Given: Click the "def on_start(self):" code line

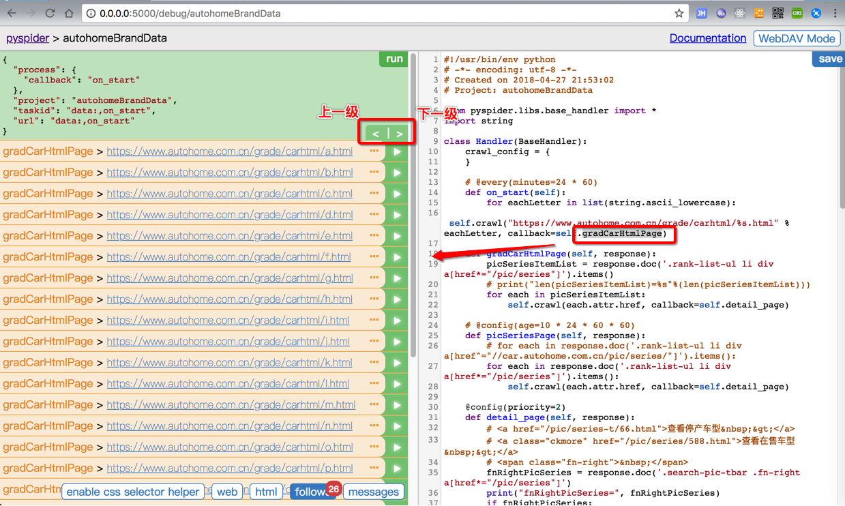Looking at the screenshot, I should (516, 192).
